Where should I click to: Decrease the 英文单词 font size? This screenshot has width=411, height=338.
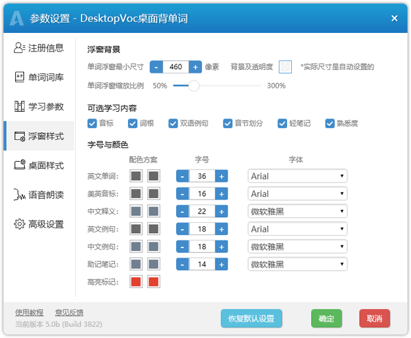[x=182, y=176]
